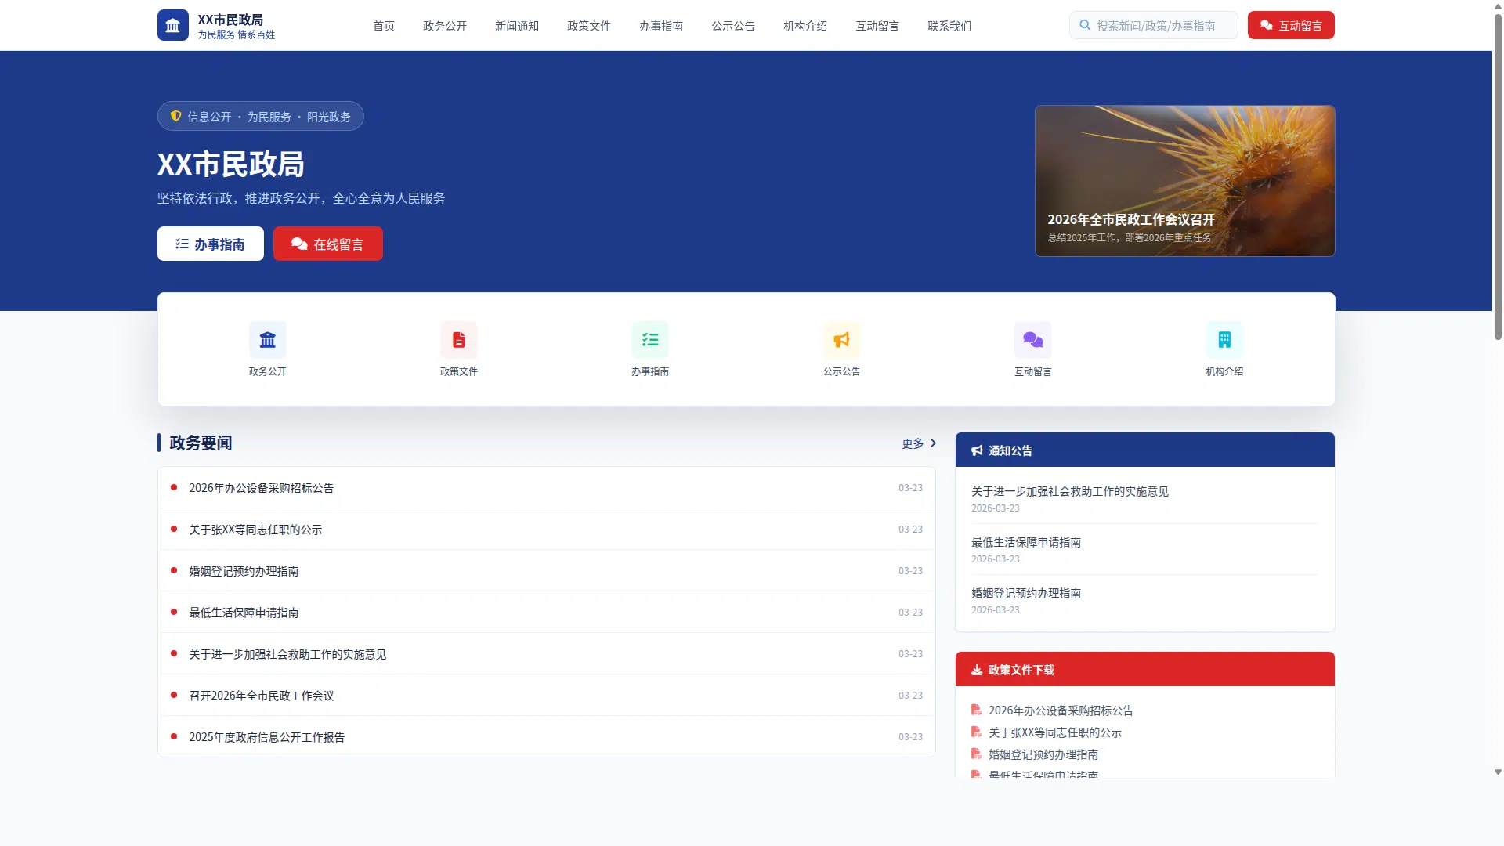The width and height of the screenshot is (1504, 846).
Task: Open the 互动留言 chat bubble icon
Action: tap(1032, 340)
